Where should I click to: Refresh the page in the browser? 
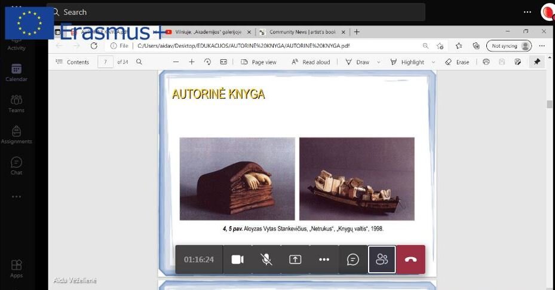94,45
